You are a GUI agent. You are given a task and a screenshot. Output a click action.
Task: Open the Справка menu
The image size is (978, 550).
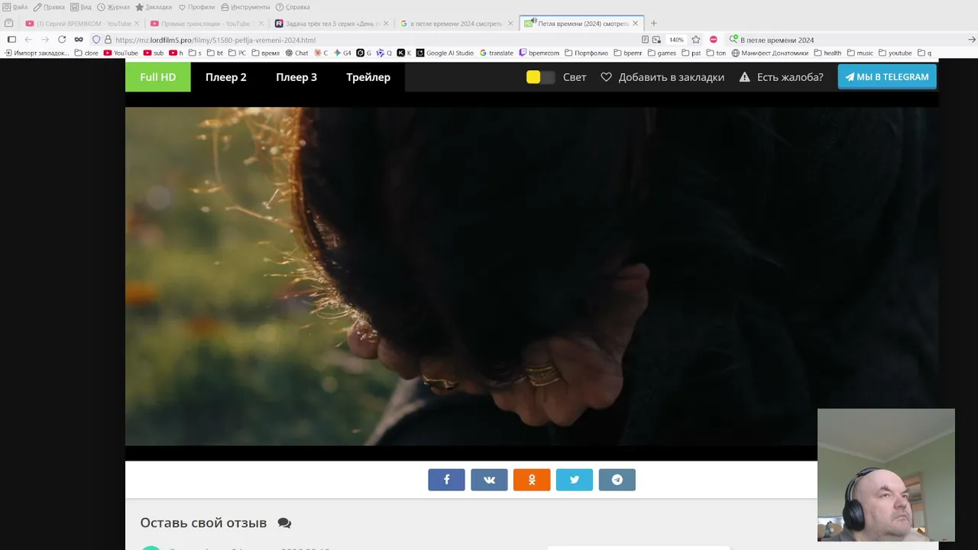pos(293,7)
